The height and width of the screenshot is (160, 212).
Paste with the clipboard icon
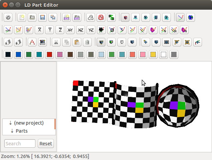coord(77,42)
